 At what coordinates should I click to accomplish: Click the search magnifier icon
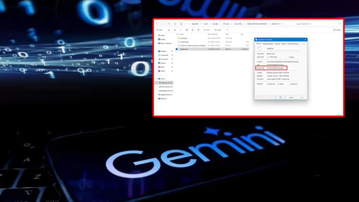click(340, 24)
